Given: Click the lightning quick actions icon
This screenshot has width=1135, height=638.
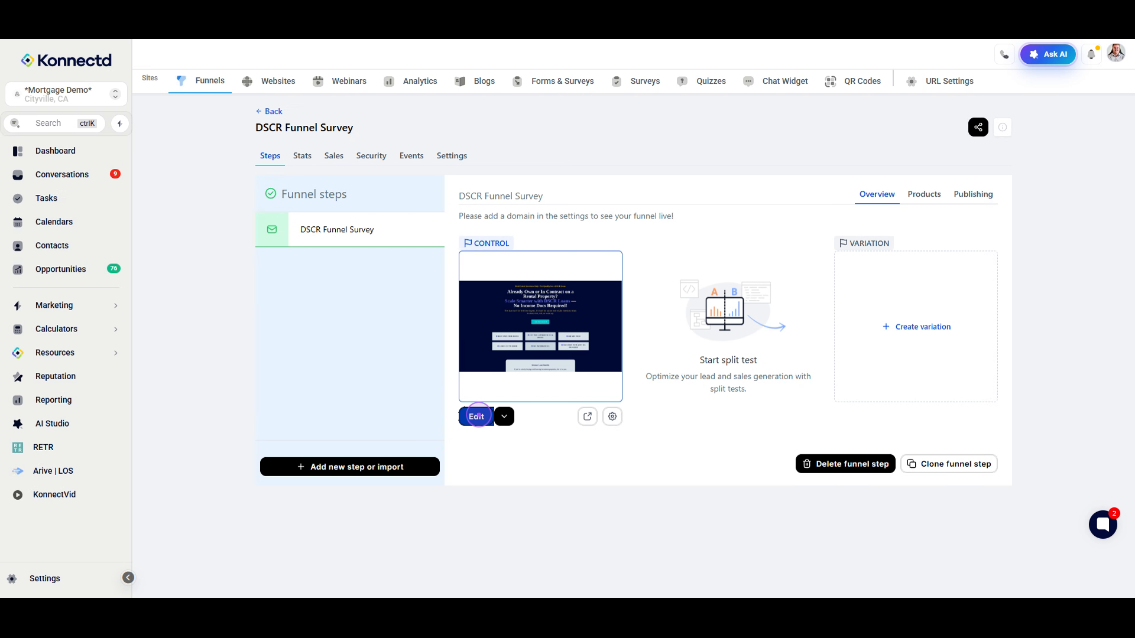Looking at the screenshot, I should [x=120, y=123].
